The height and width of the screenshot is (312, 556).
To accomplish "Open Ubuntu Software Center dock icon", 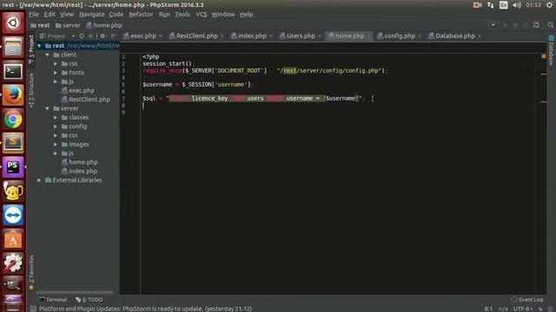I will (13, 239).
